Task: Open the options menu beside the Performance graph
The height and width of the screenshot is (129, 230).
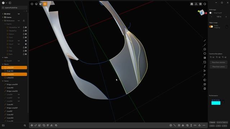Action: click(x=223, y=102)
